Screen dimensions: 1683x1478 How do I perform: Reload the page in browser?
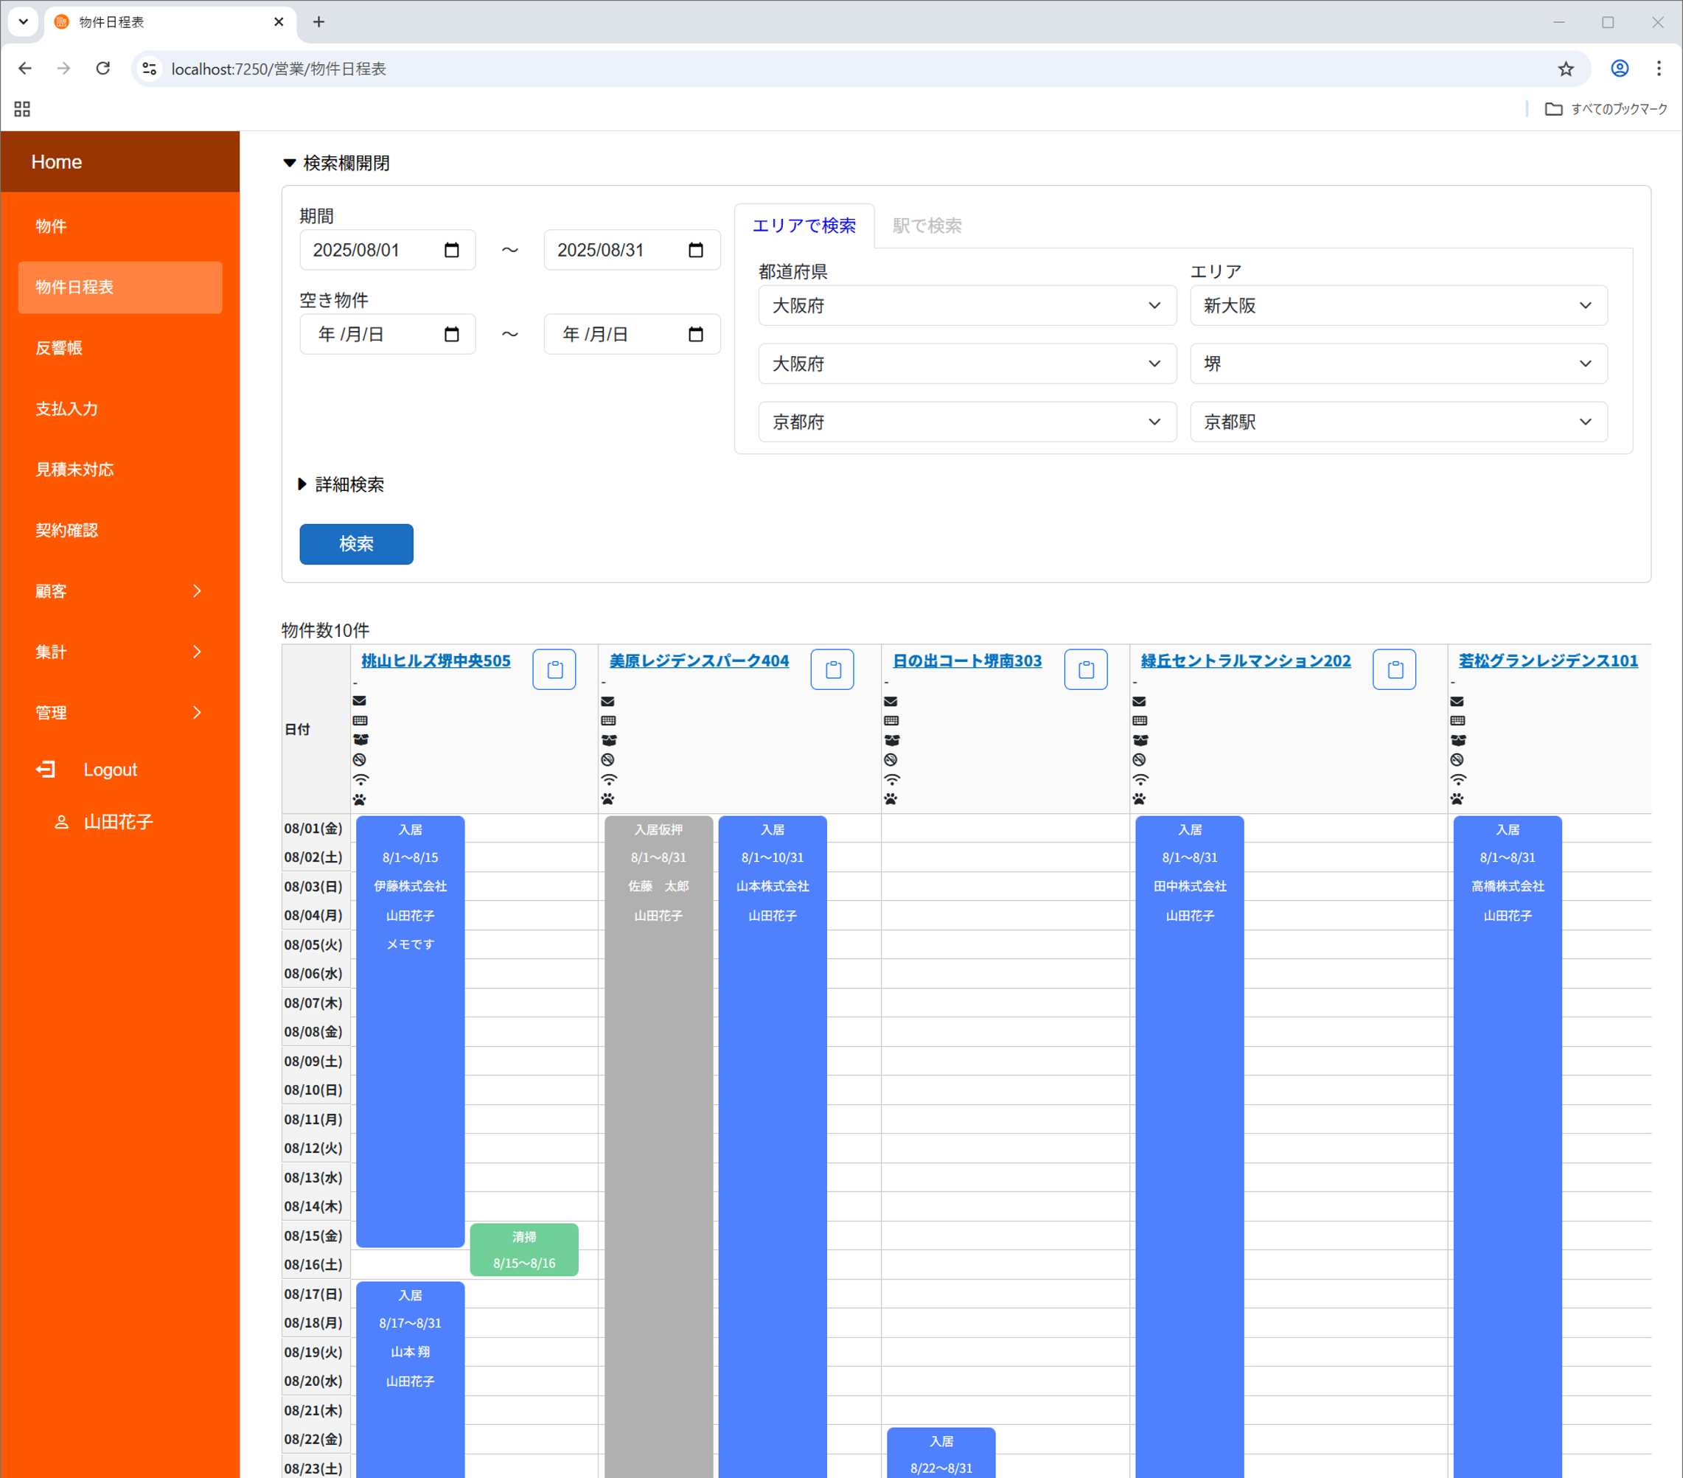tap(103, 69)
